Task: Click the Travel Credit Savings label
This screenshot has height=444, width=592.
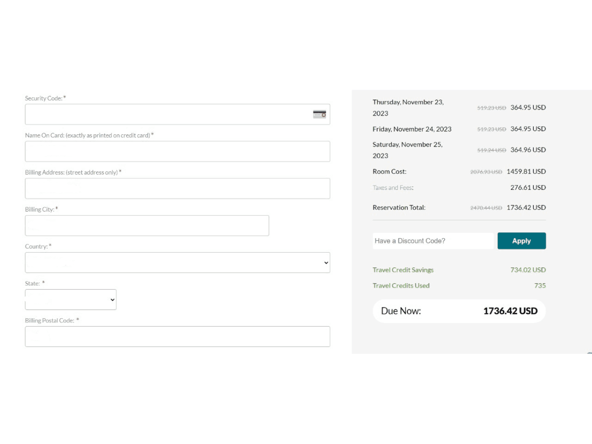Action: pyautogui.click(x=403, y=270)
